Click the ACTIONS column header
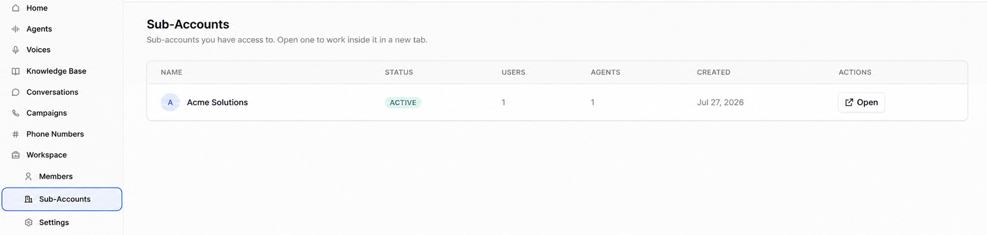The width and height of the screenshot is (987, 235). pyautogui.click(x=855, y=72)
